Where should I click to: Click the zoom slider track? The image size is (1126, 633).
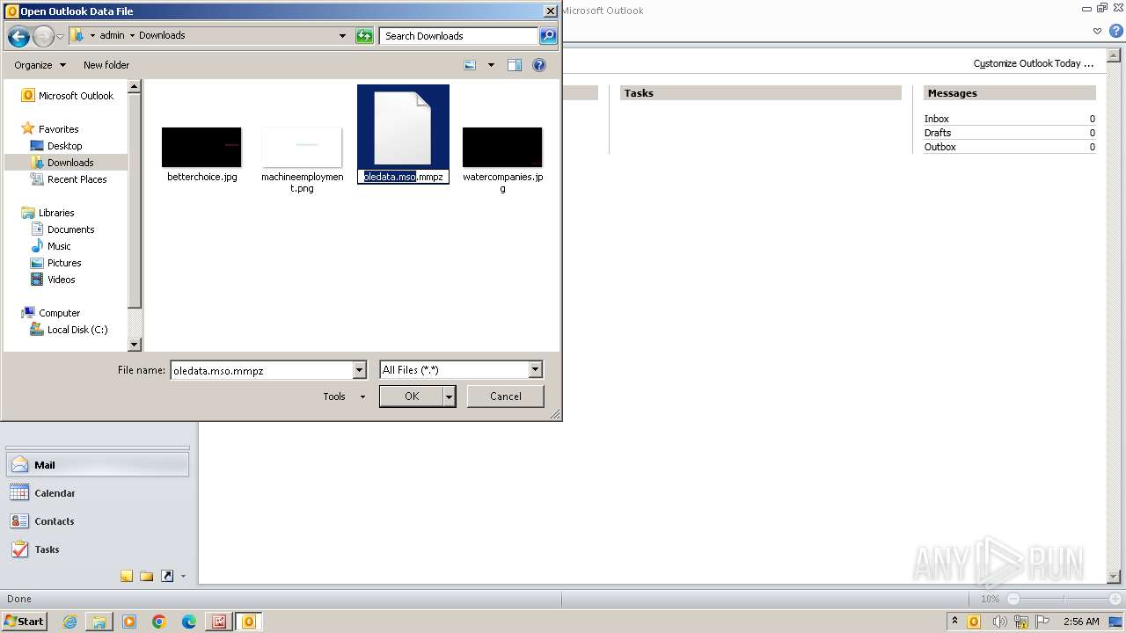[1064, 599]
